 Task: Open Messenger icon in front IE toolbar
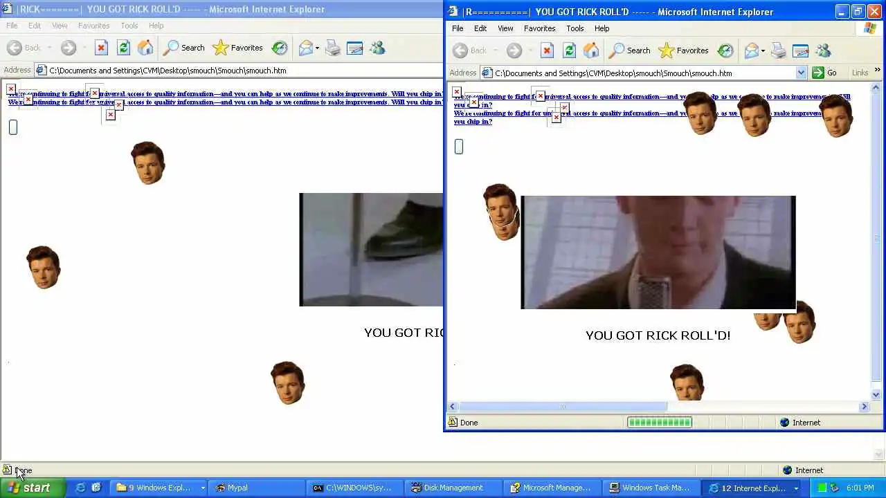click(x=823, y=50)
